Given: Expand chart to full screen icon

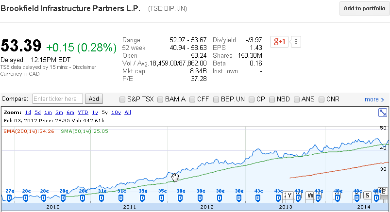Looking at the screenshot, I should [382, 113].
